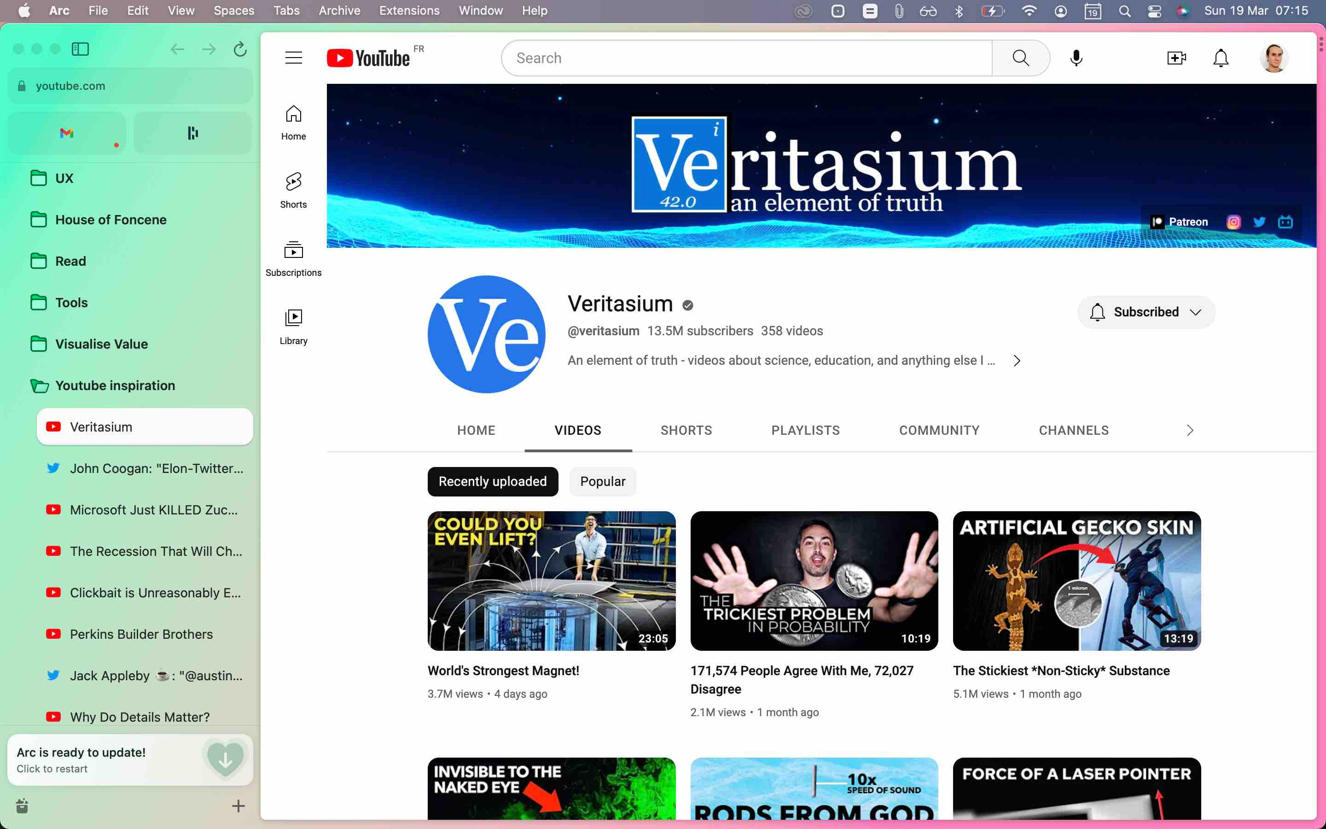The image size is (1326, 829).
Task: Toggle Arc's sidebar visibility button
Action: click(x=80, y=49)
